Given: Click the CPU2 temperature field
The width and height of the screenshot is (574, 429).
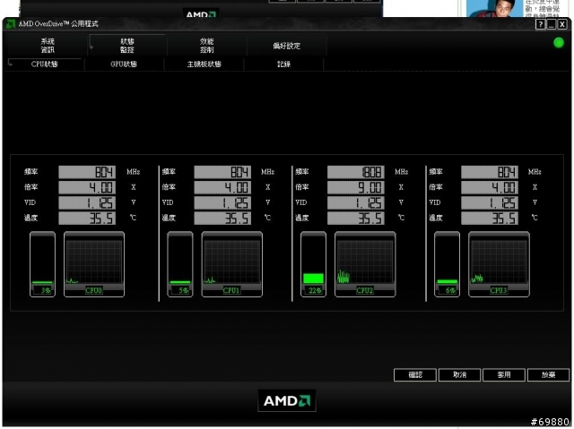Looking at the screenshot, I should (356, 219).
